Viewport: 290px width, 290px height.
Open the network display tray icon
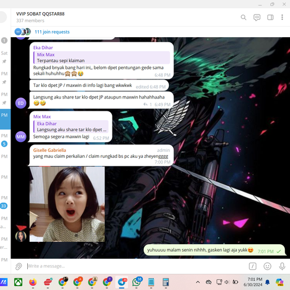tap(219, 282)
